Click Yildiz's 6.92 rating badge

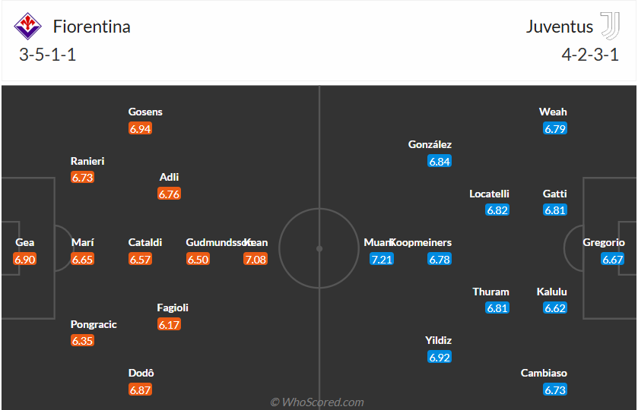coord(439,357)
